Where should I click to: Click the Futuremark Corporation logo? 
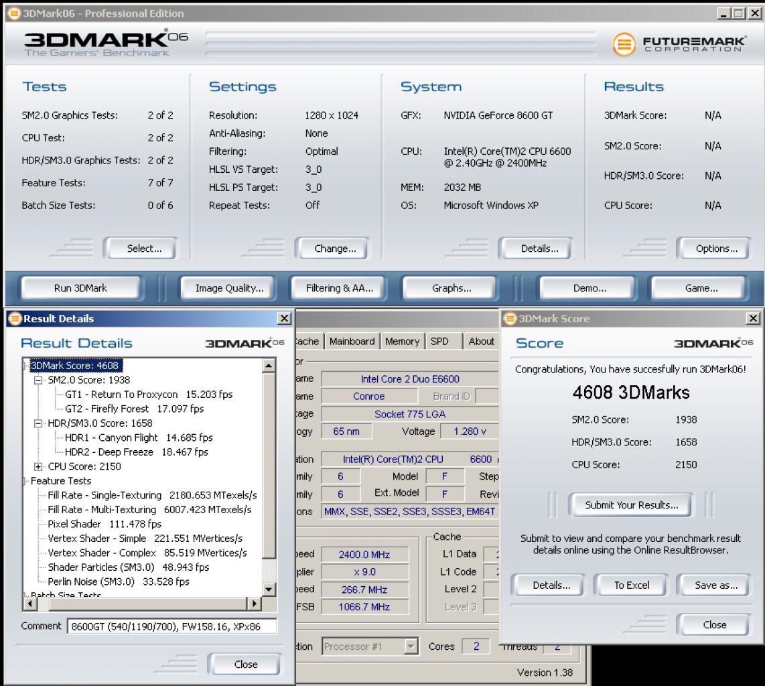point(679,44)
